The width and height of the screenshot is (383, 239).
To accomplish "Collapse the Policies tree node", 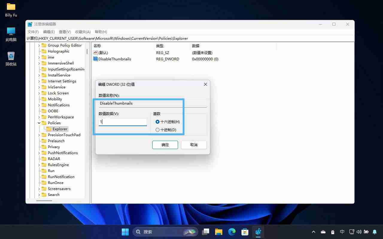I will (39, 123).
